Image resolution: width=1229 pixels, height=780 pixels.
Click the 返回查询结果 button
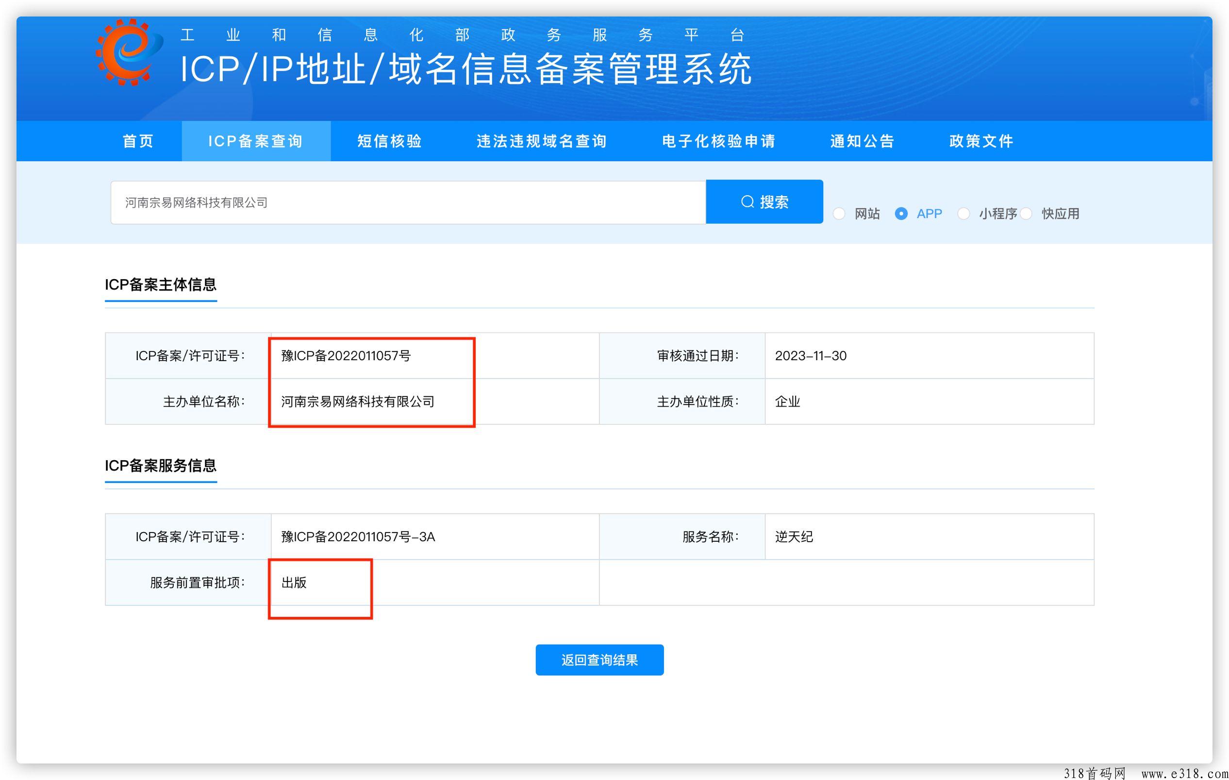click(600, 660)
